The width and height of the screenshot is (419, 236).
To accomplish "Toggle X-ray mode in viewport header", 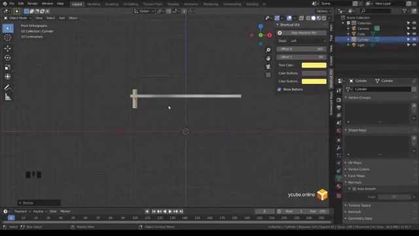I will coord(301,18).
